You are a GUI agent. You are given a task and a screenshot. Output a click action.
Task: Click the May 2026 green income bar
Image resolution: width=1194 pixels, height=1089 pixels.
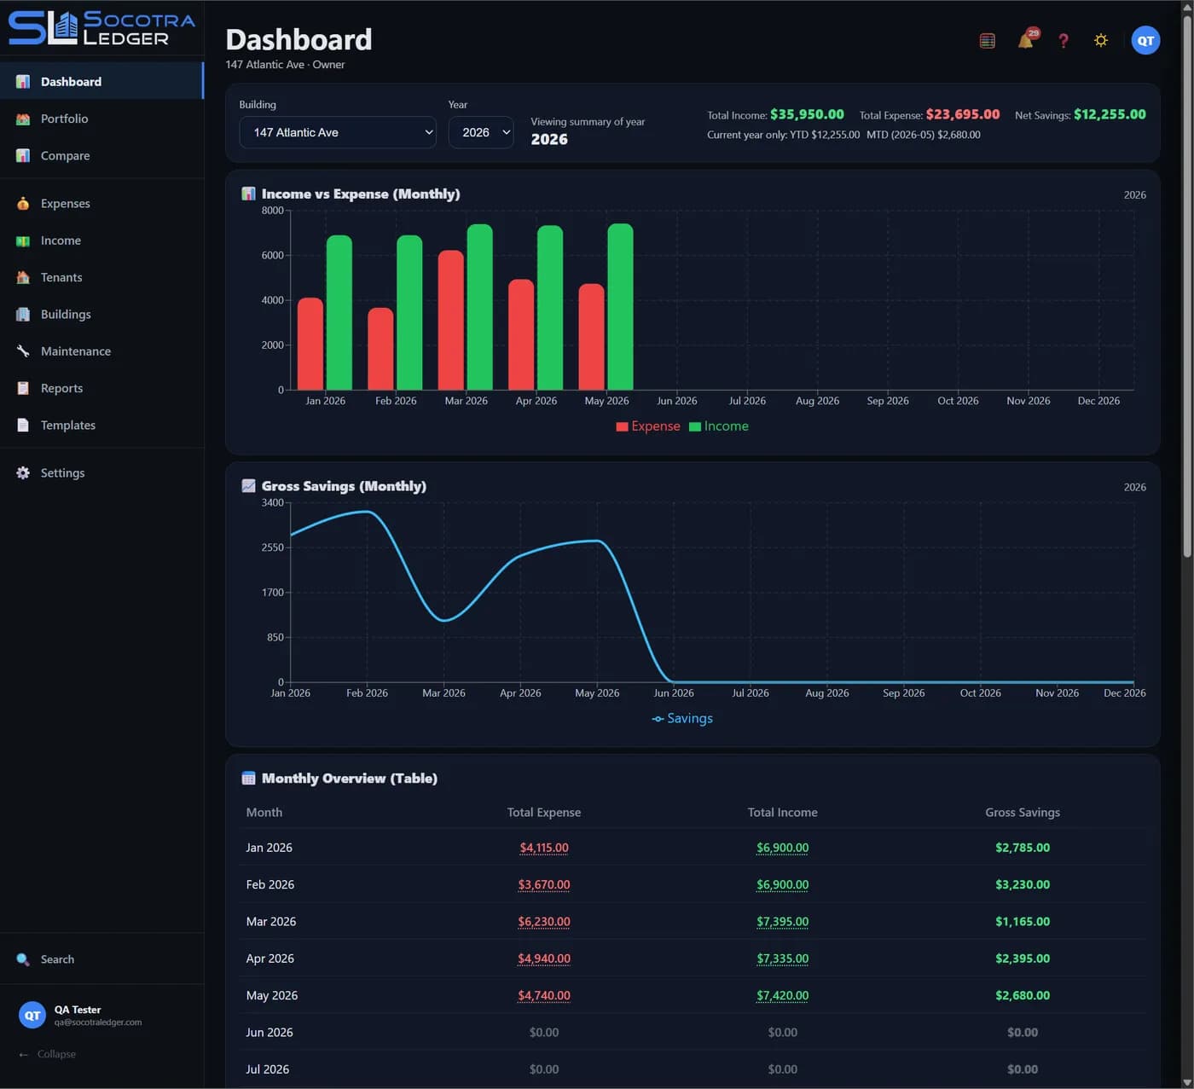point(620,307)
